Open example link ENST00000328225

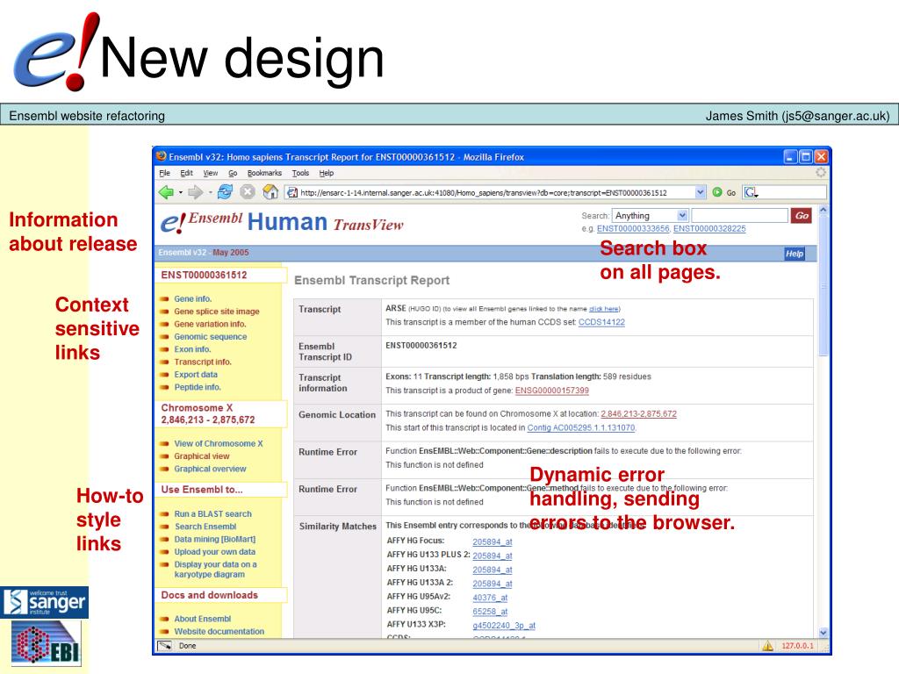coord(709,229)
